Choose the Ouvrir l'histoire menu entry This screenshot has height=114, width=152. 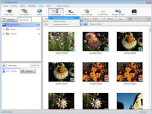tap(64, 21)
